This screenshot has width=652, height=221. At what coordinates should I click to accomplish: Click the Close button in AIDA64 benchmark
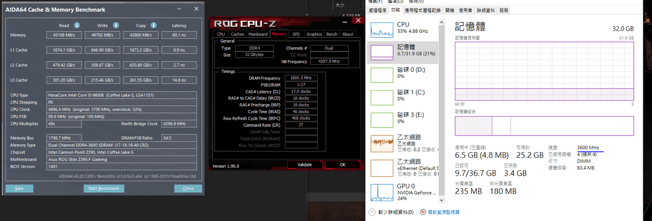coord(188,188)
